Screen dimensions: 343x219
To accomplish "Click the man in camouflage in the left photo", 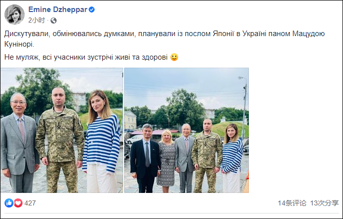I will 60,140.
